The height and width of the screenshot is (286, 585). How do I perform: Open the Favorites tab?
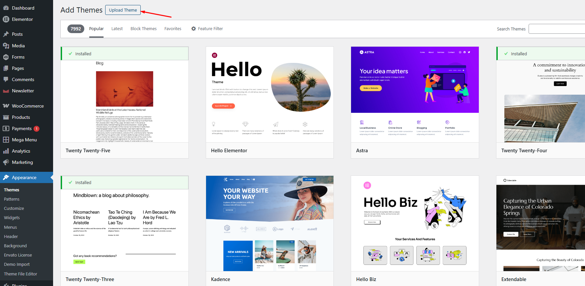pyautogui.click(x=173, y=29)
